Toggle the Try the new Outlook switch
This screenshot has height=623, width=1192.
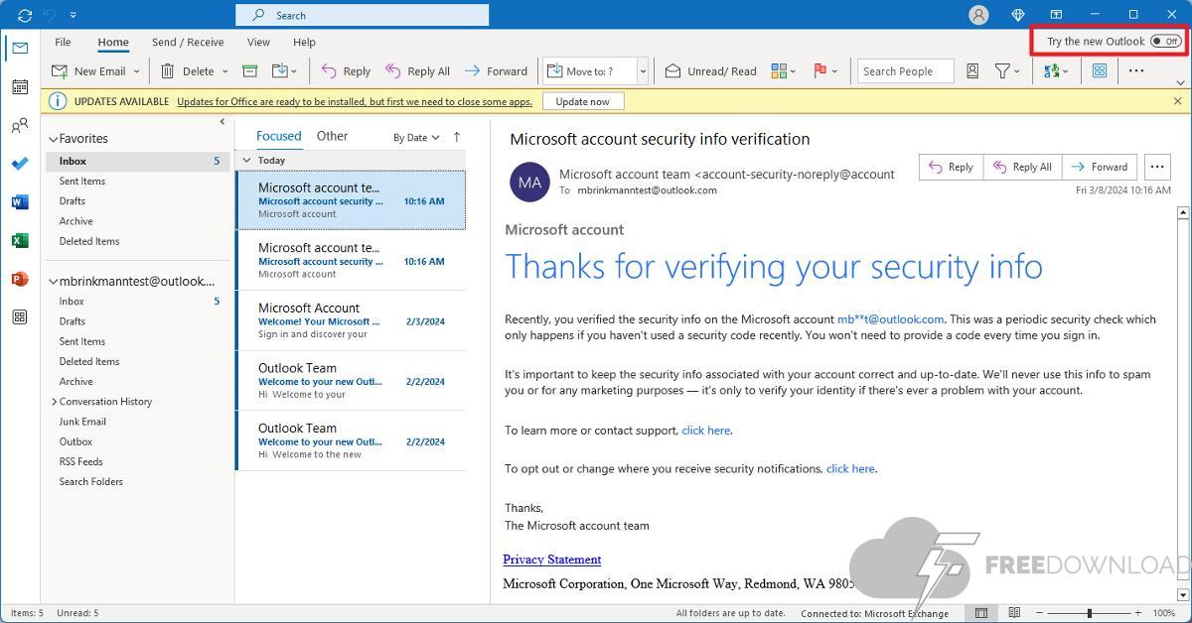[x=1165, y=42]
